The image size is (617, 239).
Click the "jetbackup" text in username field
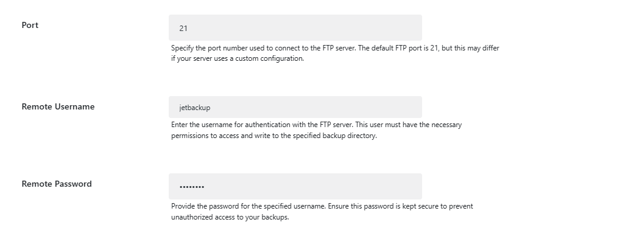195,108
